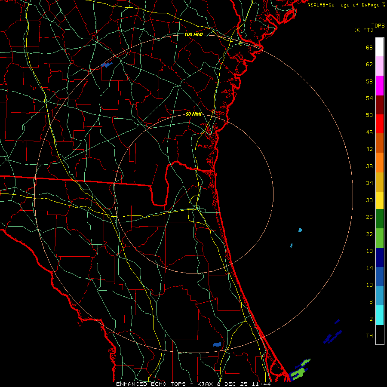Click the "58" scale value

pos(369,81)
